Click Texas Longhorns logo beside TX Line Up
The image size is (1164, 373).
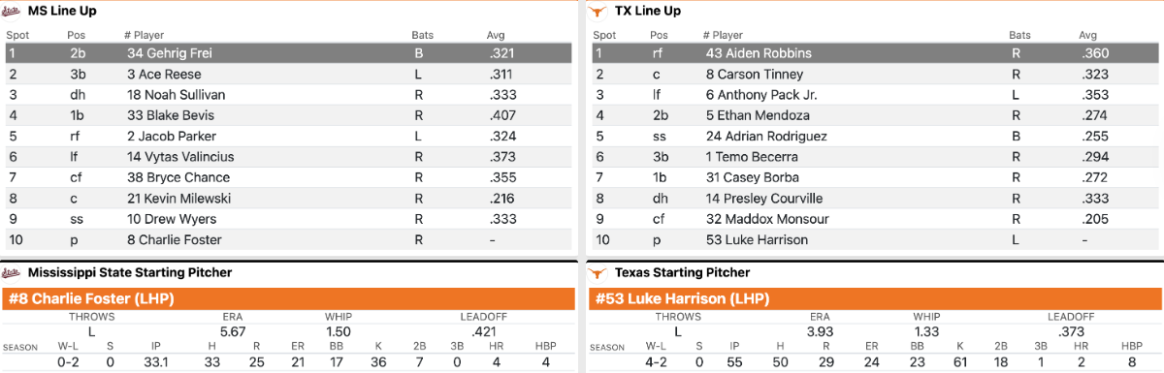point(597,11)
